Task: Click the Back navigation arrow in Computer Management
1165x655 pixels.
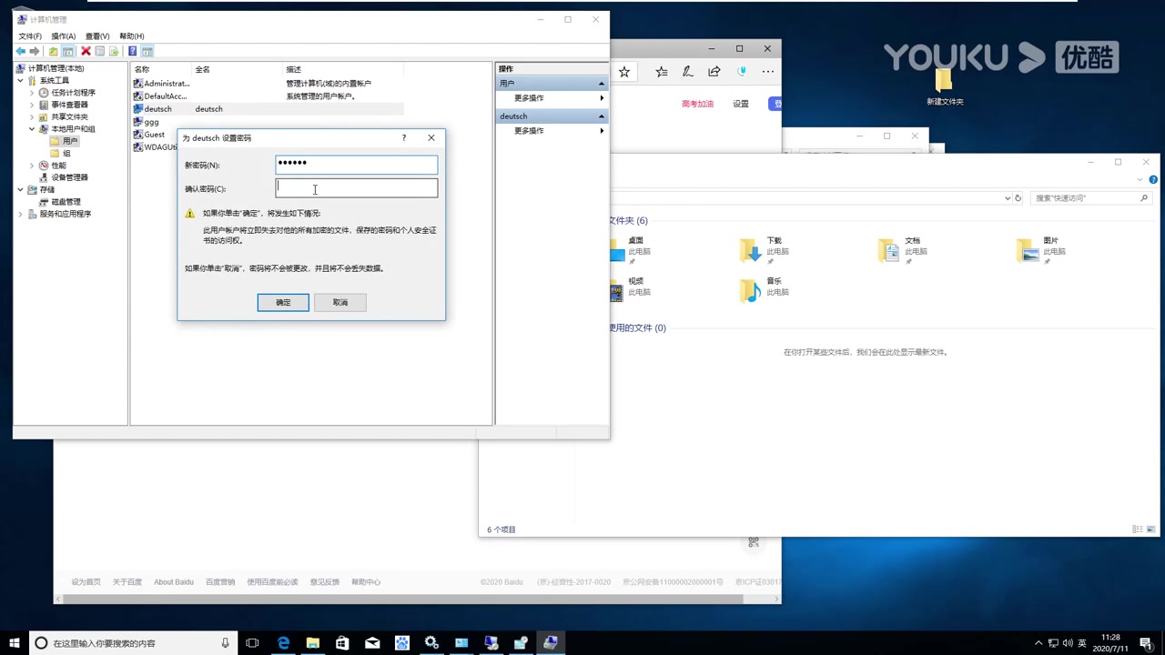Action: [21, 51]
